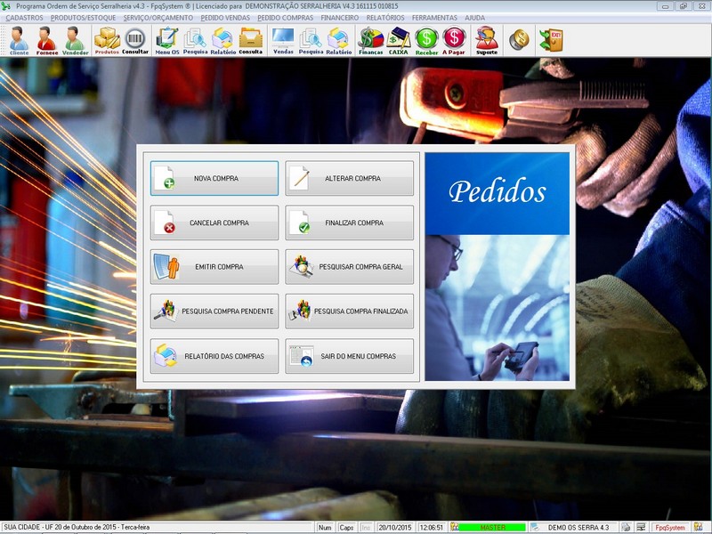
Task: Click Relatório printer icon beside Consulta
Action: point(223,40)
